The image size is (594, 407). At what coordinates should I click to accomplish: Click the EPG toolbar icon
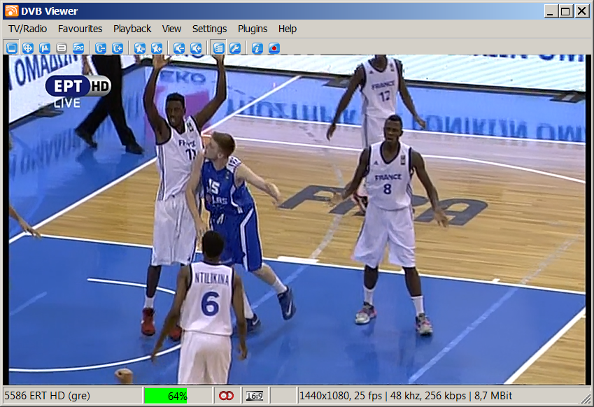click(x=78, y=48)
